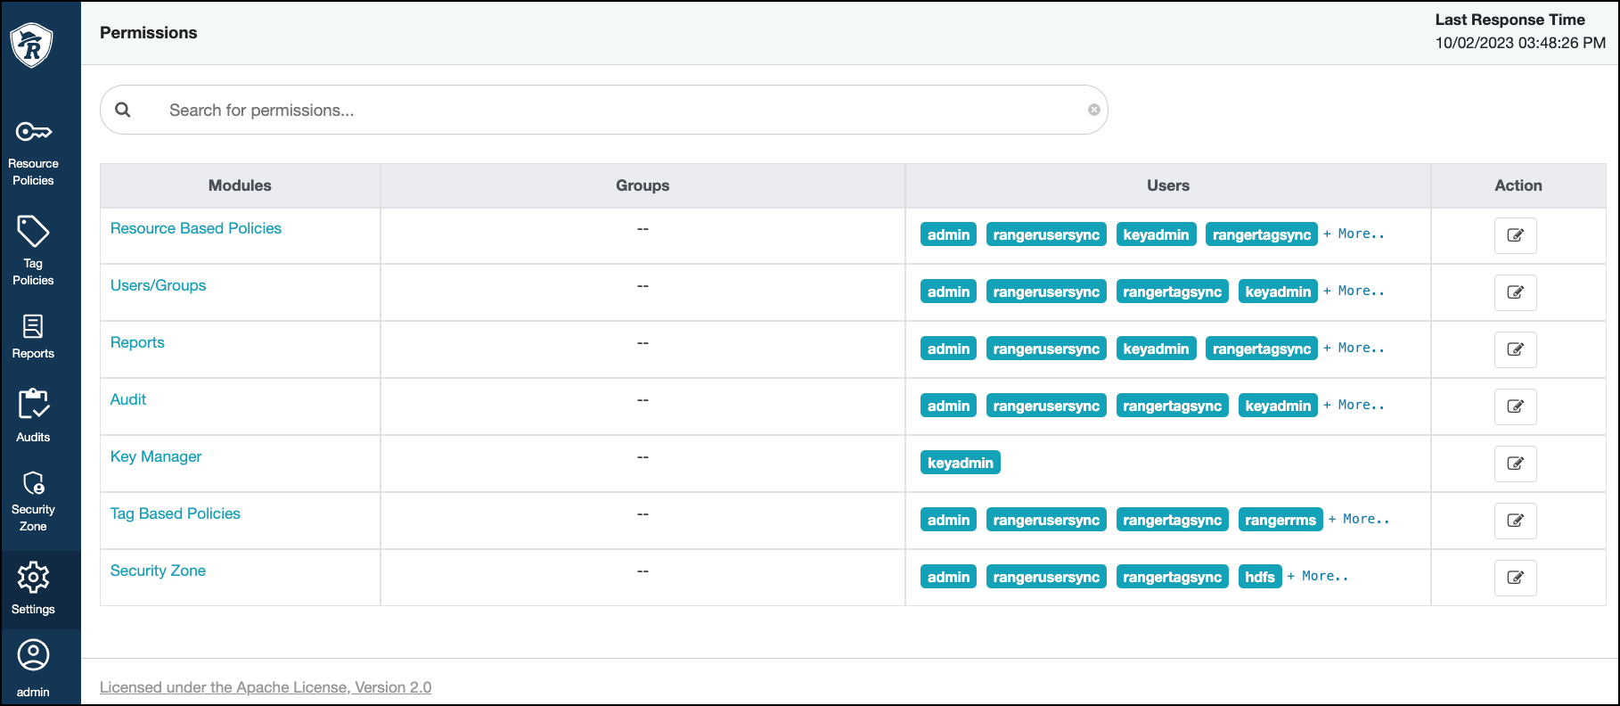
Task: Open the Settings gear in the sidebar
Action: (x=33, y=588)
